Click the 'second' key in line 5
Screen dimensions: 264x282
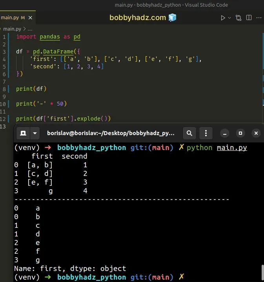coord(43,66)
